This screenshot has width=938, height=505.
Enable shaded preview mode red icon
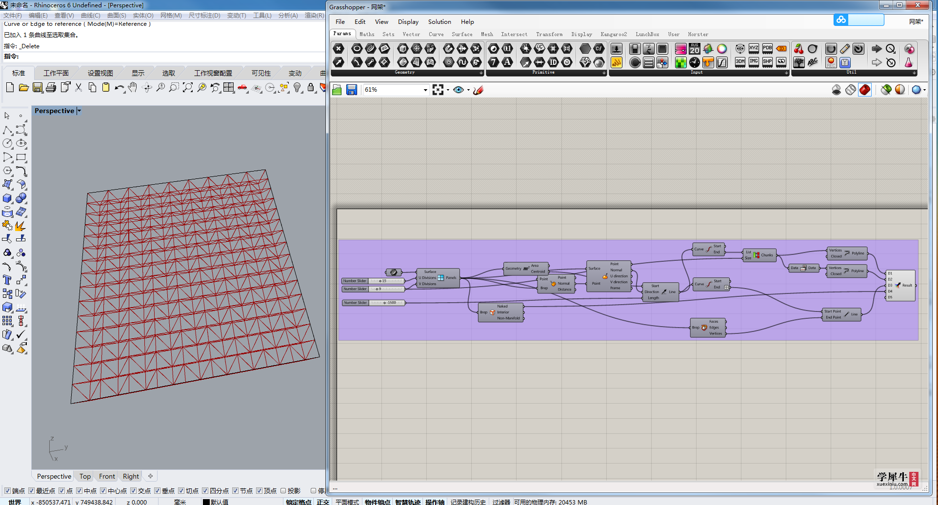[865, 90]
